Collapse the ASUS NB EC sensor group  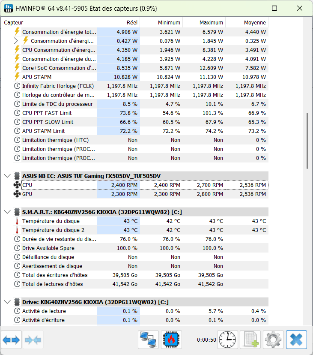(7, 176)
